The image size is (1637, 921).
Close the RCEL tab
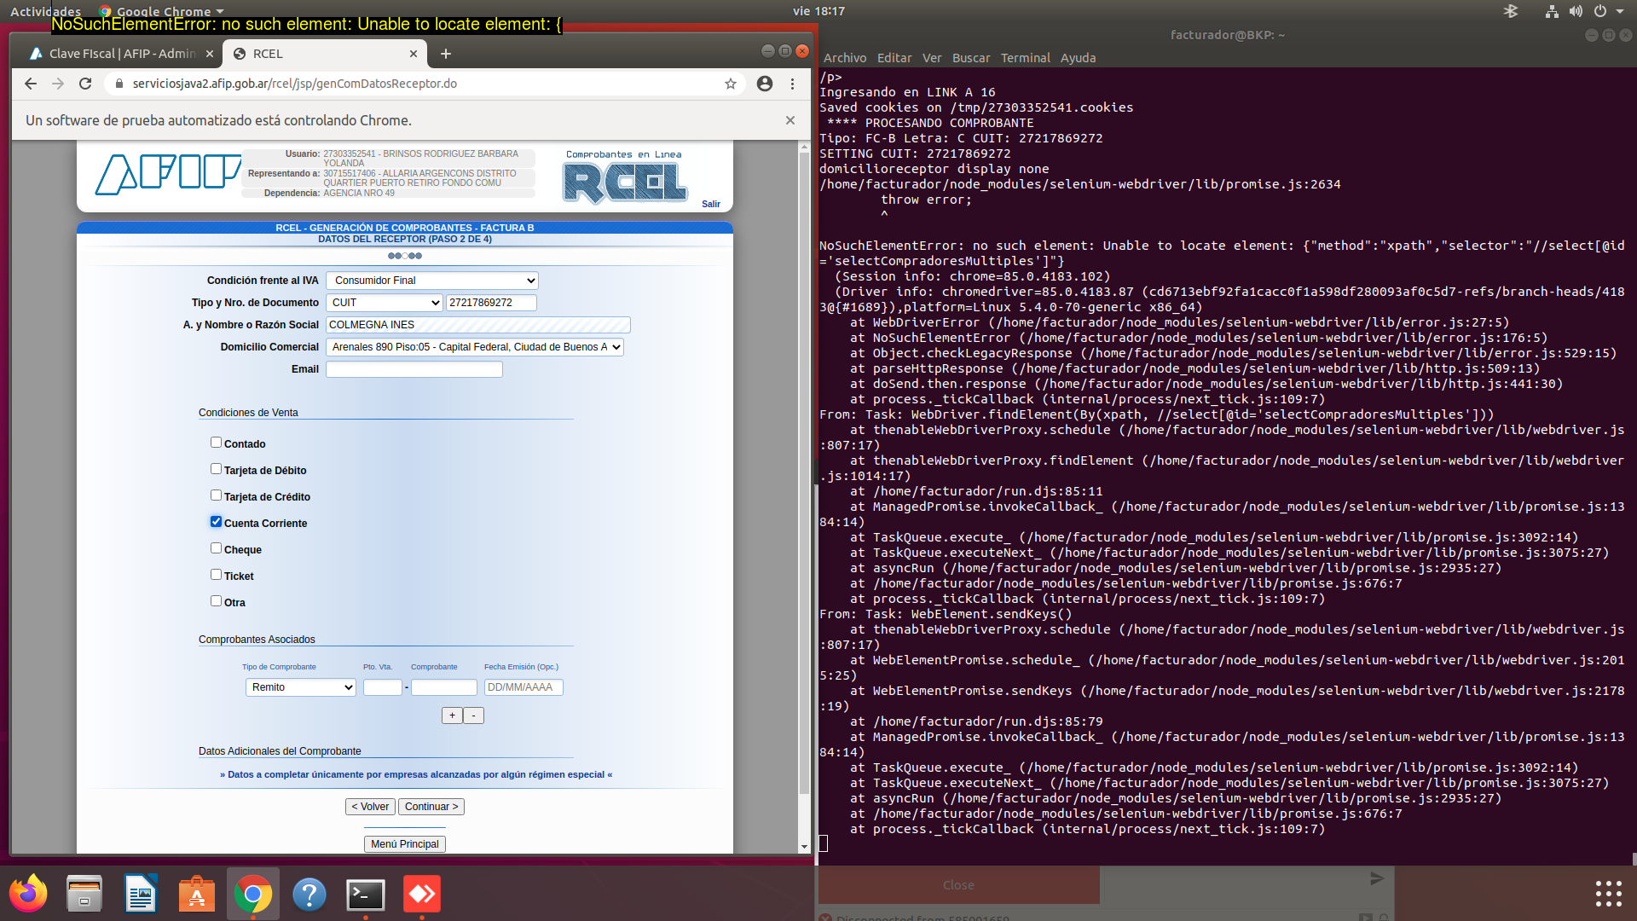point(414,54)
